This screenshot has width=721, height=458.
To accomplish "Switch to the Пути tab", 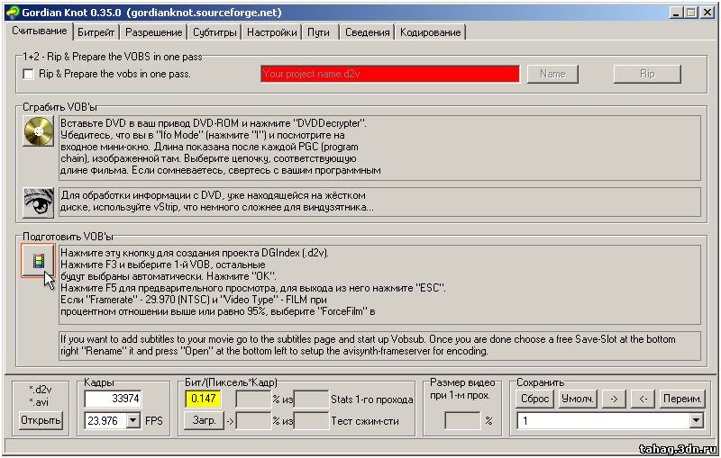I will click(318, 32).
